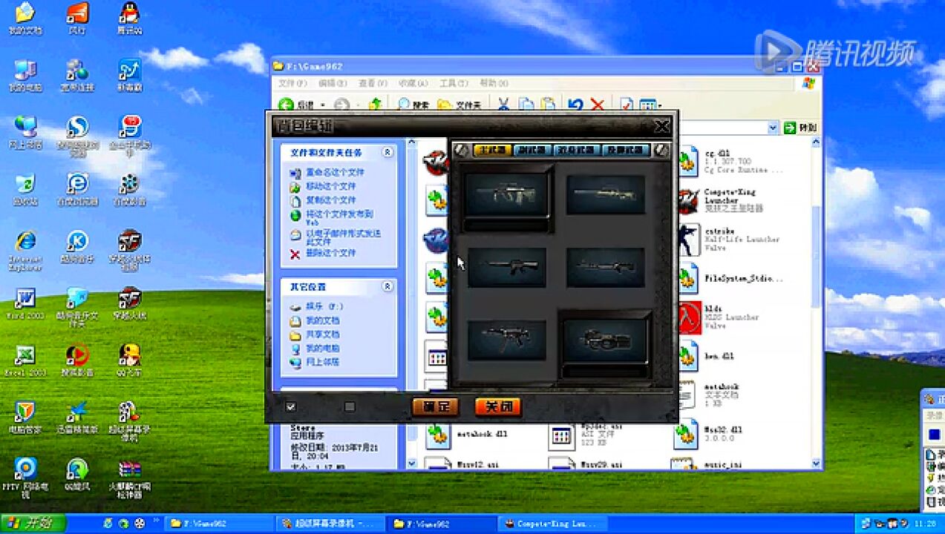The width and height of the screenshot is (945, 534).
Task: Toggle the 文件夹 folders toolbar button
Action: 459,105
